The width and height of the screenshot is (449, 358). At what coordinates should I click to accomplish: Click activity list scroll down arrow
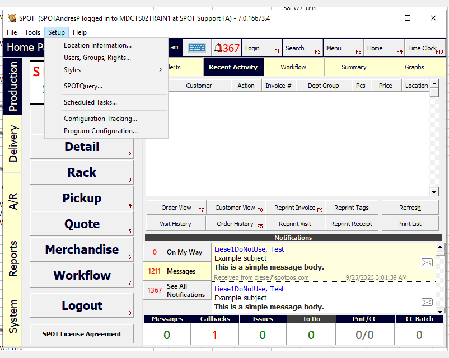tap(434, 192)
